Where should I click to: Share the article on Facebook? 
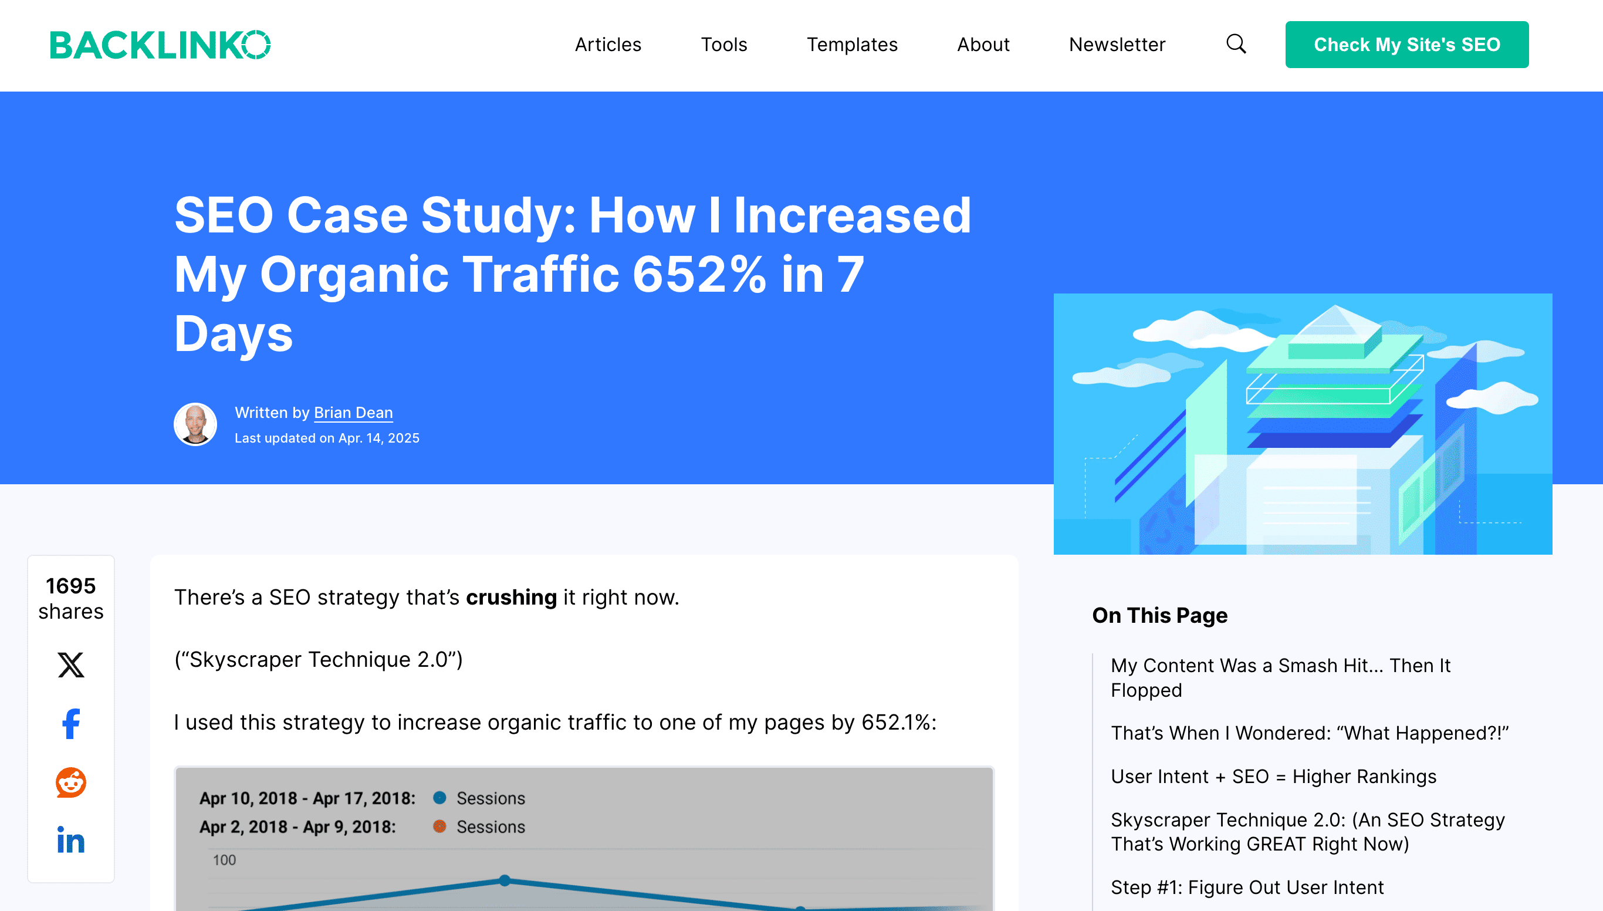point(70,724)
